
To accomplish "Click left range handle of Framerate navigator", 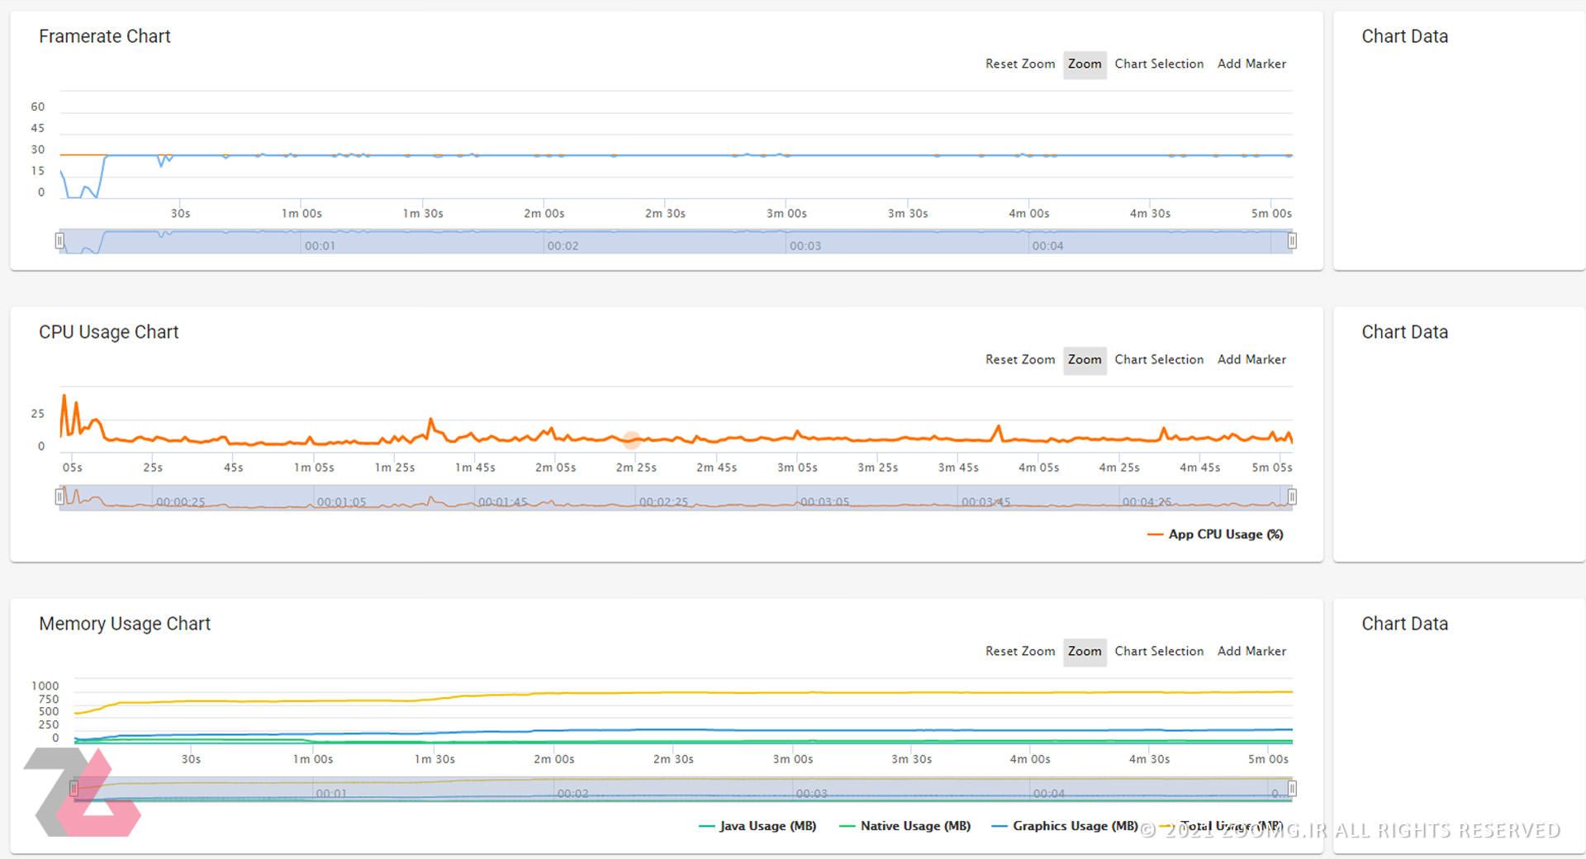I will [59, 240].
